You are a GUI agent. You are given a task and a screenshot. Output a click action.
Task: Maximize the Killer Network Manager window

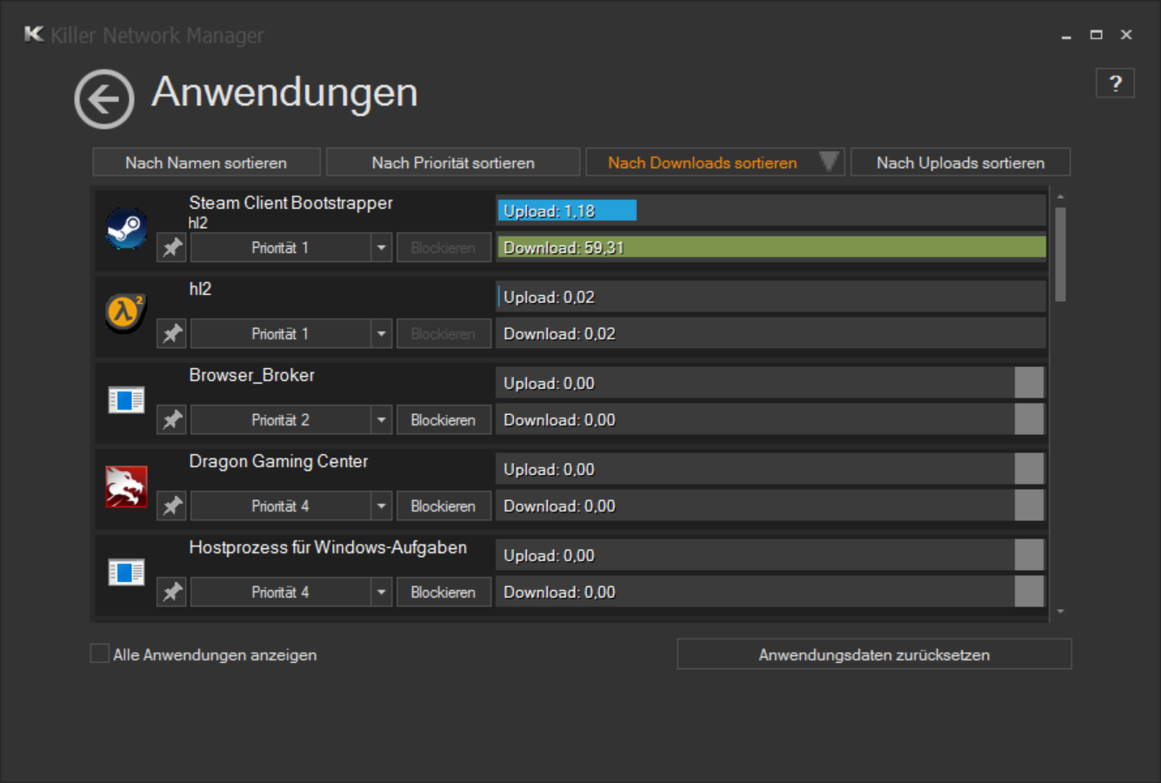(1097, 35)
